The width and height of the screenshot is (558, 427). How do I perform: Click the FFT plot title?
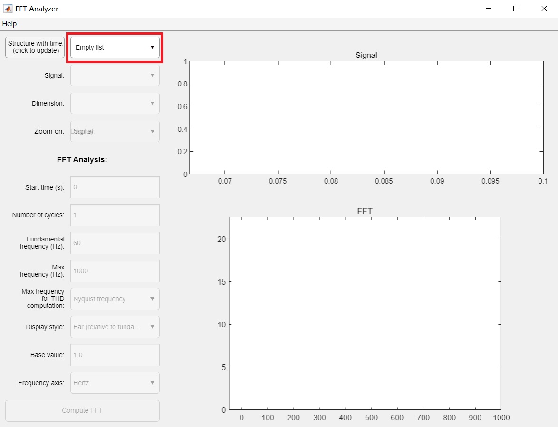pyautogui.click(x=365, y=211)
